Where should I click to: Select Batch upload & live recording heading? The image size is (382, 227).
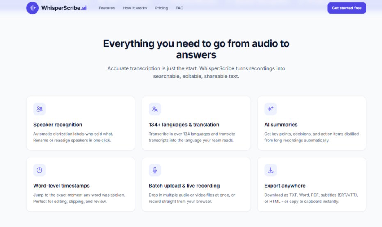(184, 186)
